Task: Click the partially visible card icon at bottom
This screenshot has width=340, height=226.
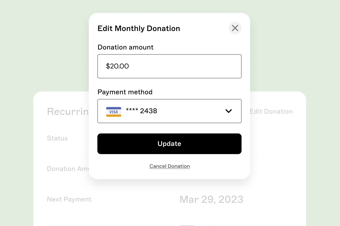Action: click(187, 225)
